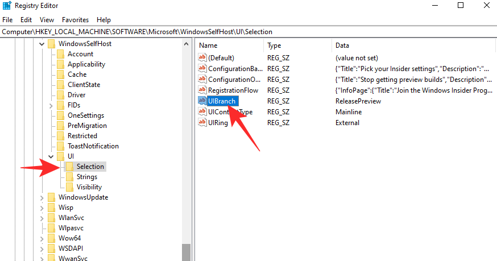497x261 pixels.
Task: Select the Wlpasvc folder icon
Action: [51, 227]
